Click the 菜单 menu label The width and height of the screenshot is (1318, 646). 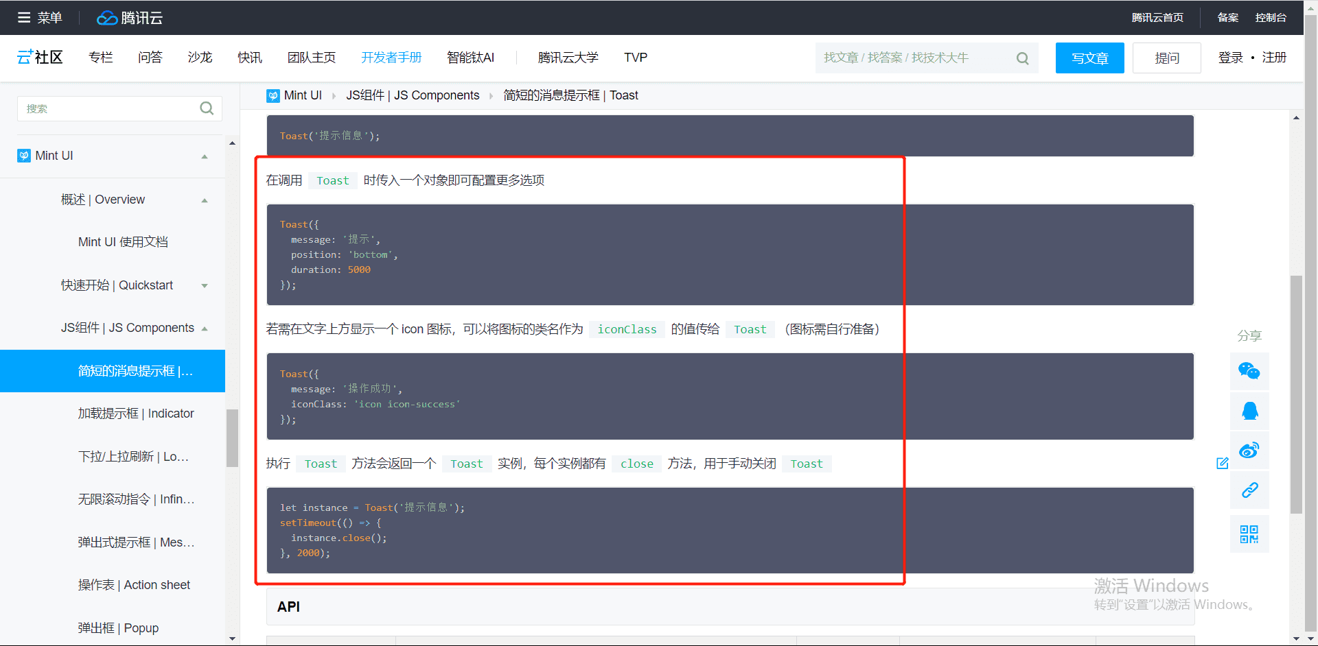point(49,18)
